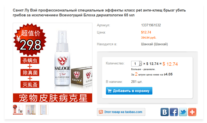Select the second product thumbnail
The image size is (207, 123).
click(x=30, y=110)
